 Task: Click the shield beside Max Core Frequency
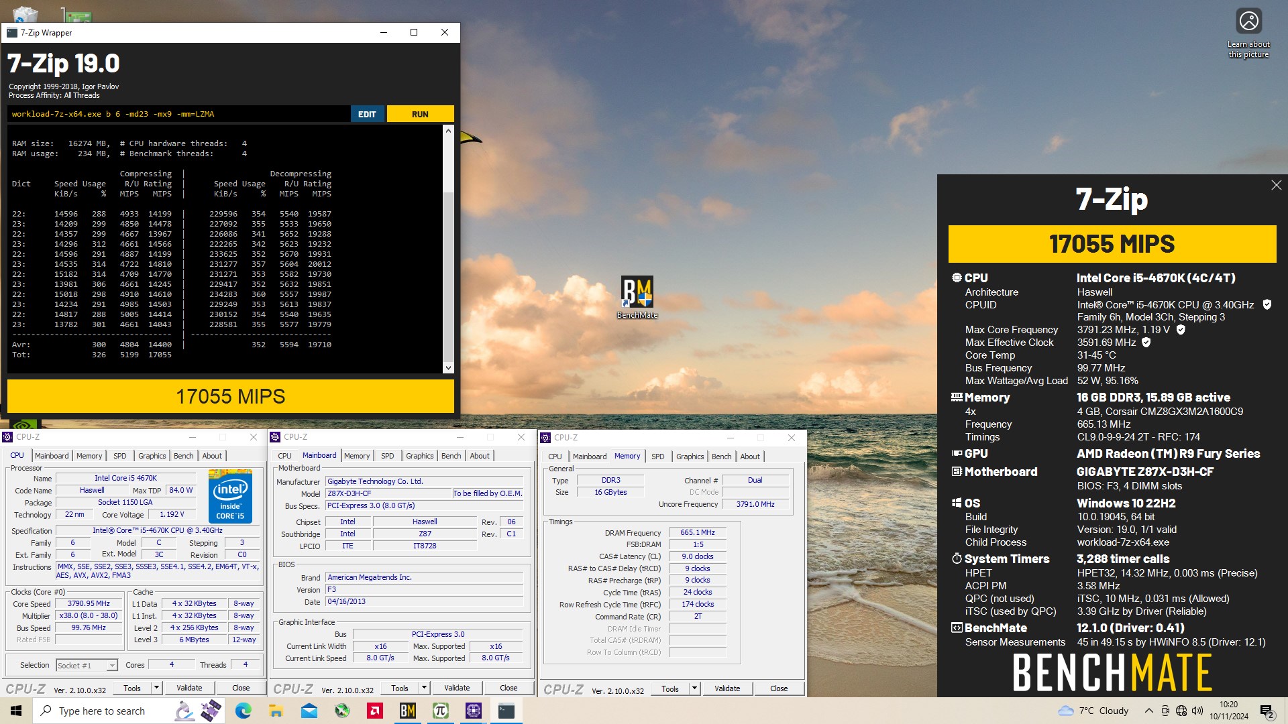(1181, 330)
